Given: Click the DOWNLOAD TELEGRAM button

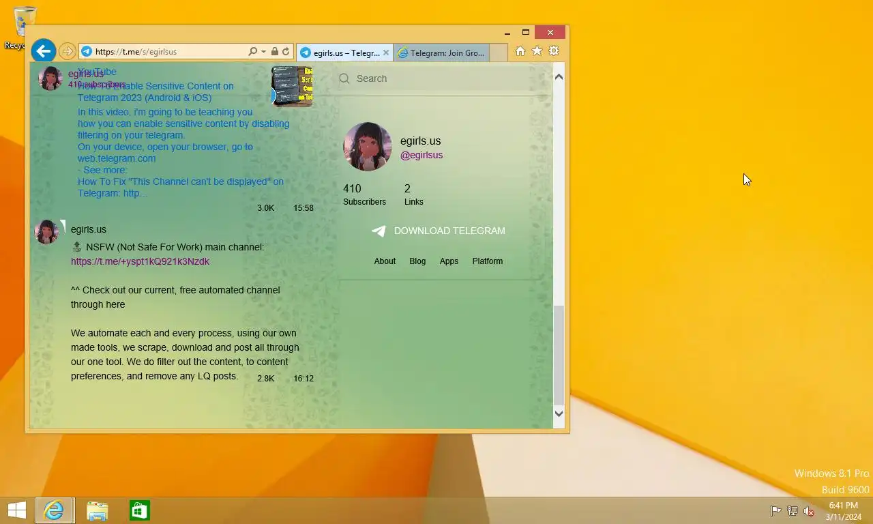Looking at the screenshot, I should pos(439,231).
